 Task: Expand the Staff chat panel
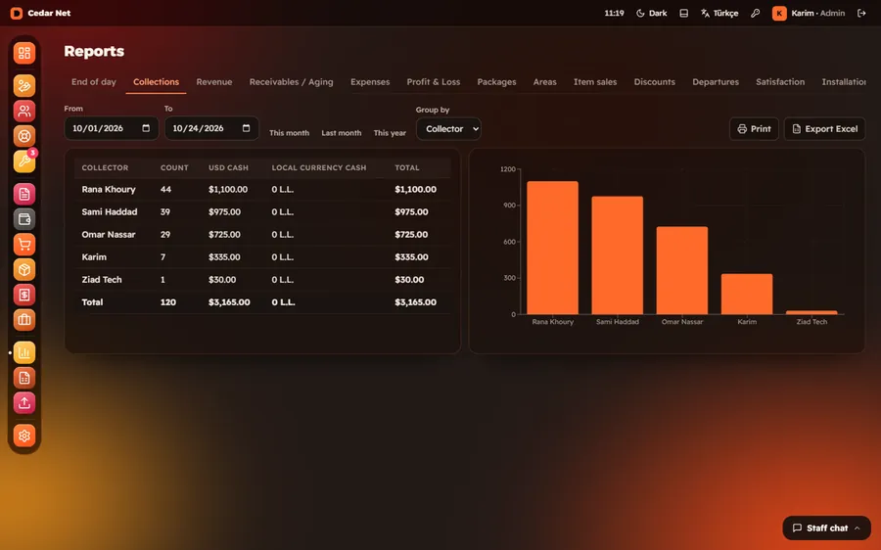point(826,527)
